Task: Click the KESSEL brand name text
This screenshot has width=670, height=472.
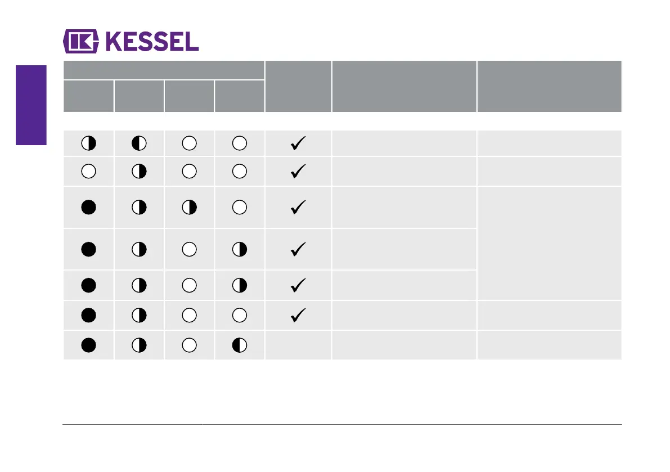Action: pos(152,42)
